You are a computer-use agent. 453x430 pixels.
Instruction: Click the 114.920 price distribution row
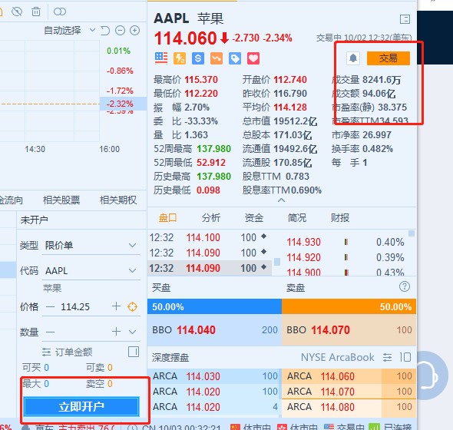(x=346, y=257)
